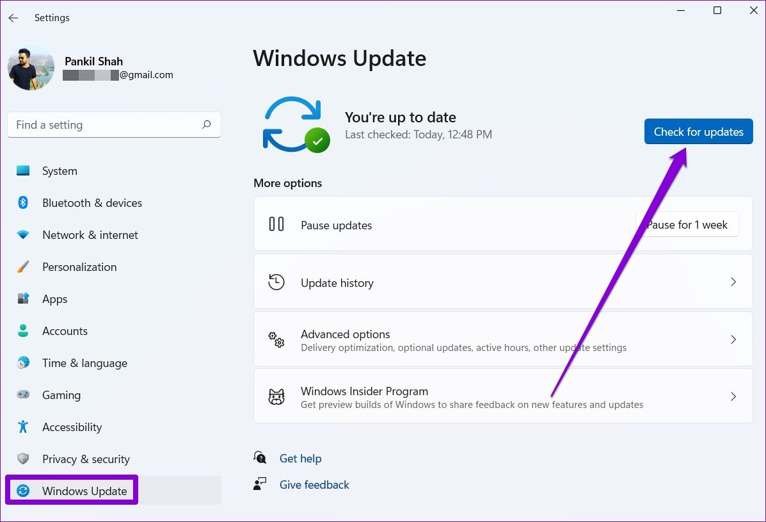Click the Pankil Shah profile picture
This screenshot has height=522, width=766.
pos(31,68)
